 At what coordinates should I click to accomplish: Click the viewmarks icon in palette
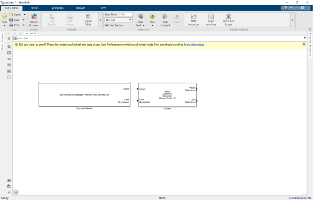[x=9, y=186]
